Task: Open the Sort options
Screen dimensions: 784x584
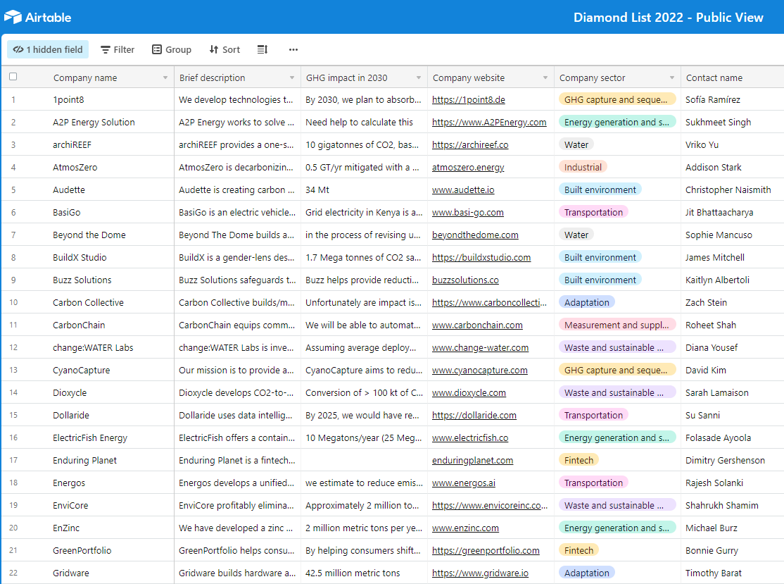Action: [225, 49]
